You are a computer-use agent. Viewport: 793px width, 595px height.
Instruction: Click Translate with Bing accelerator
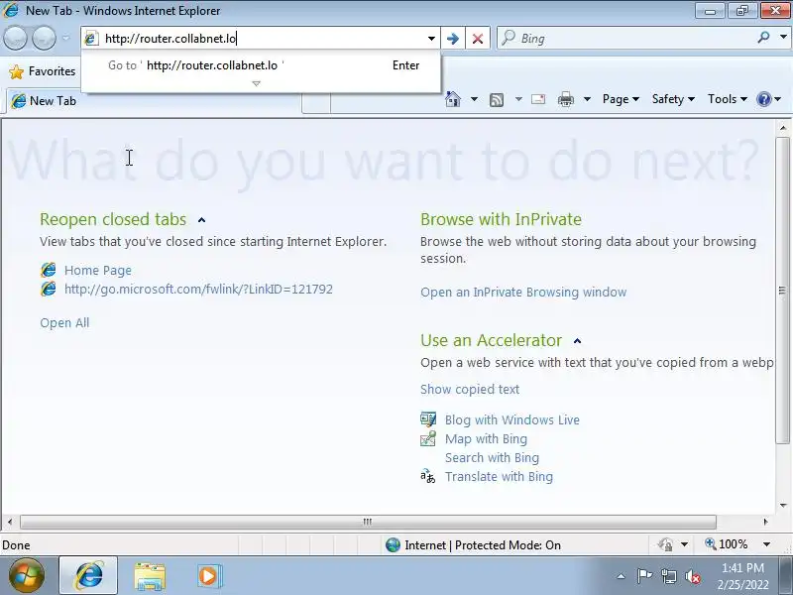coord(500,477)
